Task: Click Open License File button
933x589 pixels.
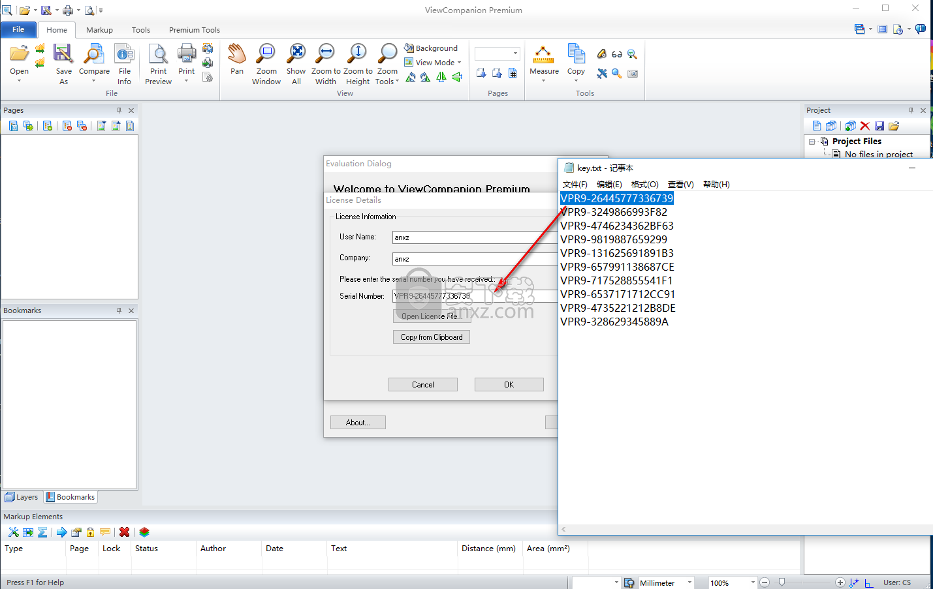Action: (x=432, y=316)
